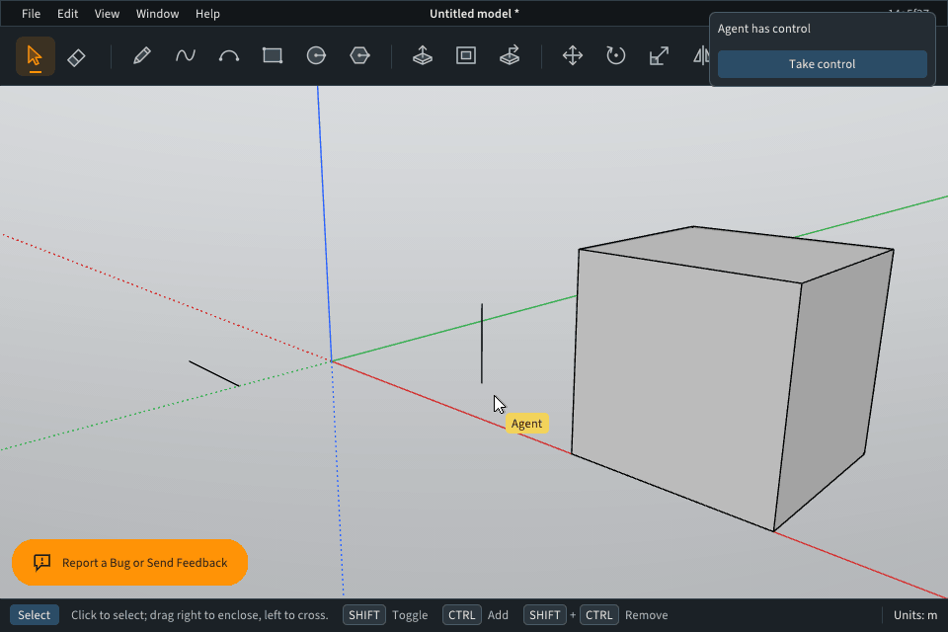Image resolution: width=948 pixels, height=632 pixels.
Task: Activate the Select arrow tool
Action: (x=36, y=56)
